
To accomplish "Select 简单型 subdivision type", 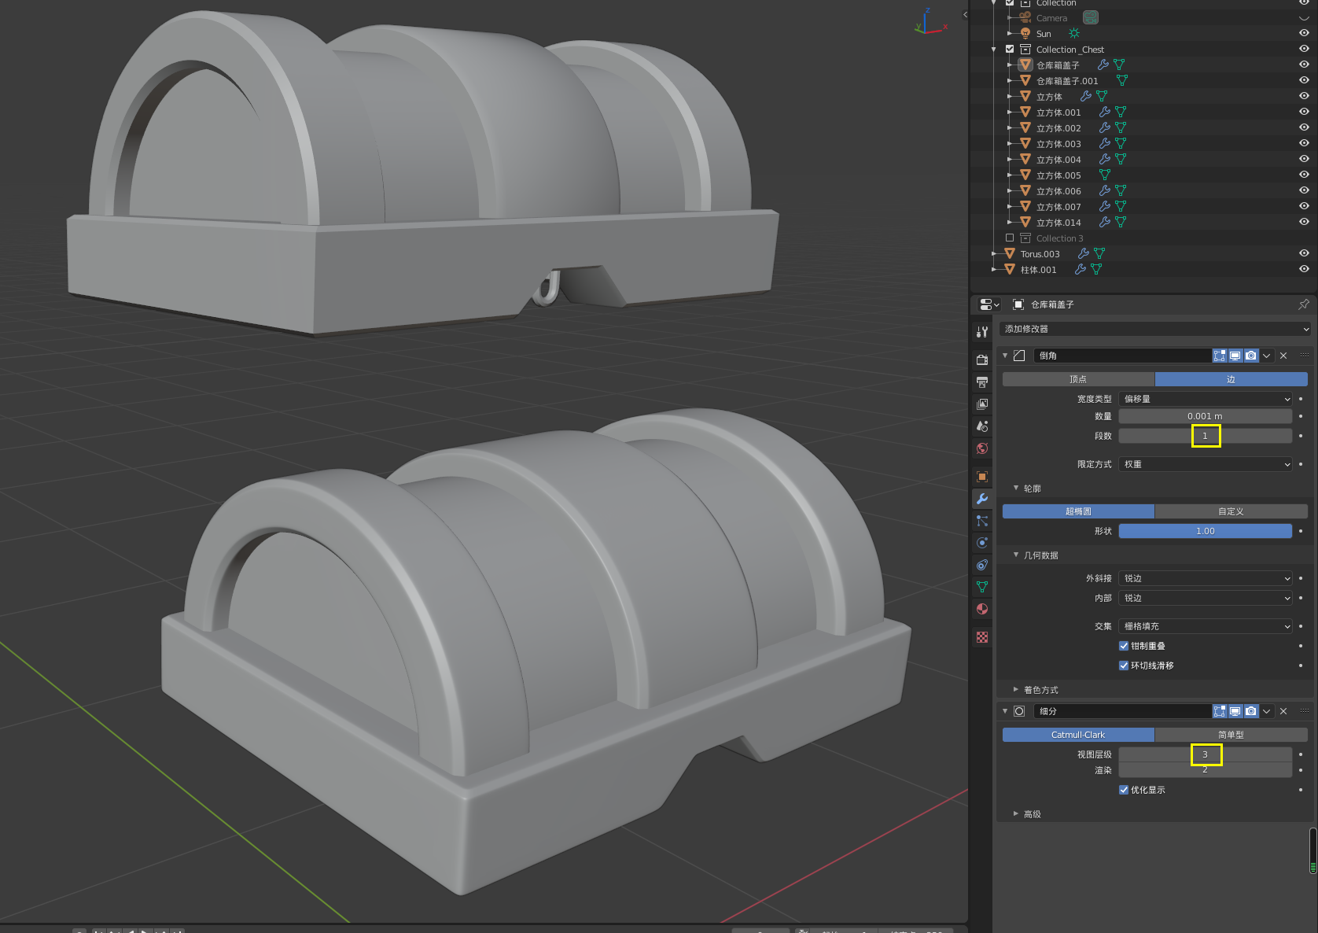I will 1231,735.
